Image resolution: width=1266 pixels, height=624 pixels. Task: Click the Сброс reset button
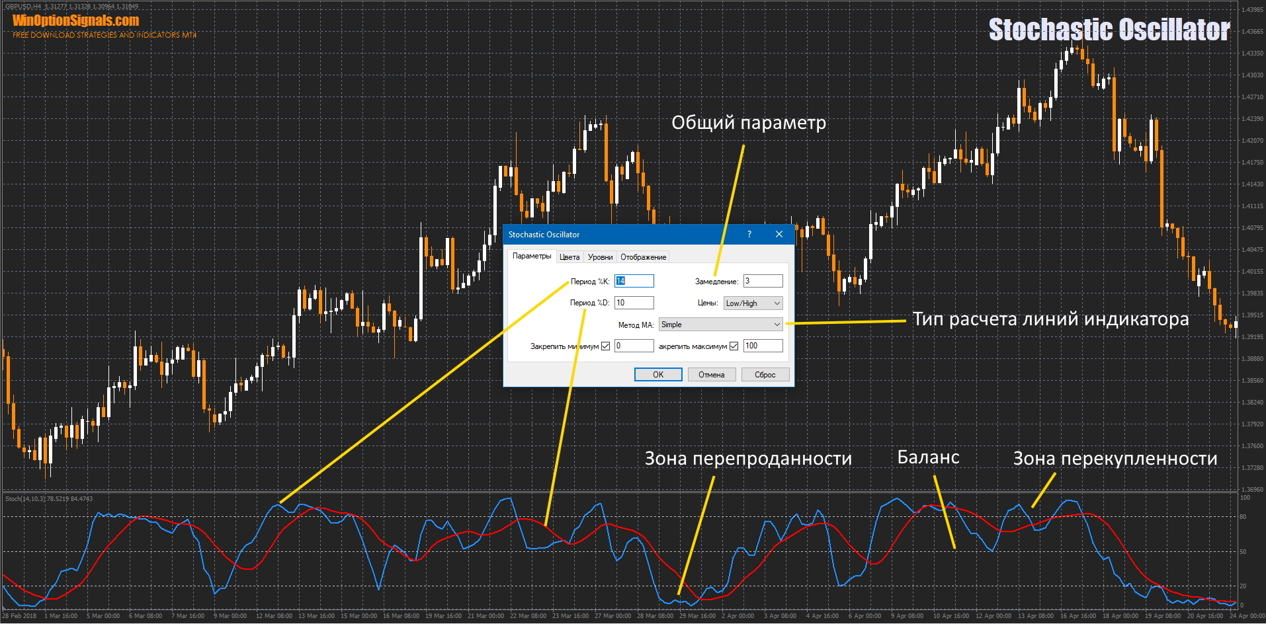point(765,375)
